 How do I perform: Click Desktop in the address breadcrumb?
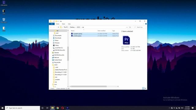tap(72, 27)
